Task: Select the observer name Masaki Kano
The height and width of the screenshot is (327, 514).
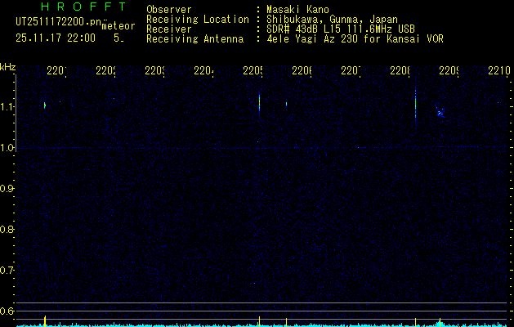Action: pos(297,10)
